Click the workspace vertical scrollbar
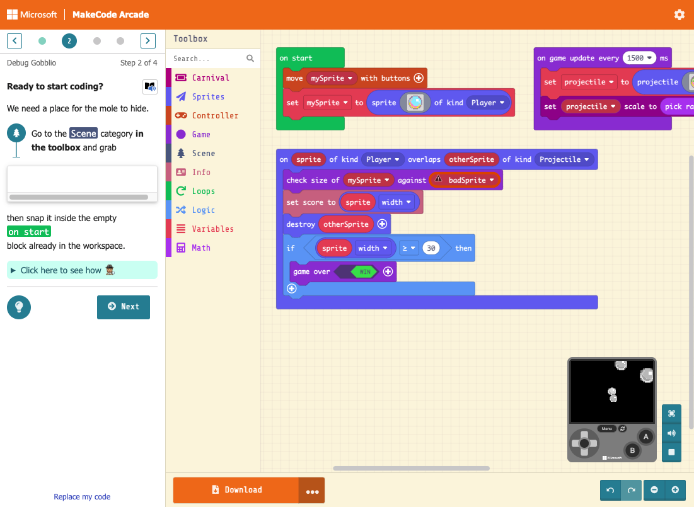Image resolution: width=694 pixels, height=507 pixels. tap(691, 292)
